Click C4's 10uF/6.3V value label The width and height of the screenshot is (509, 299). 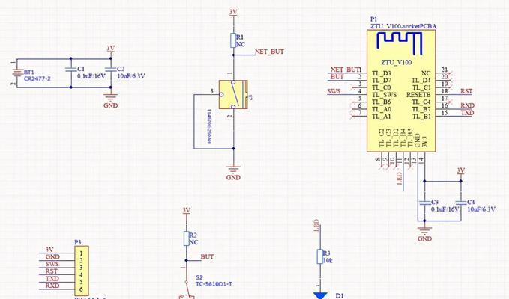click(481, 209)
